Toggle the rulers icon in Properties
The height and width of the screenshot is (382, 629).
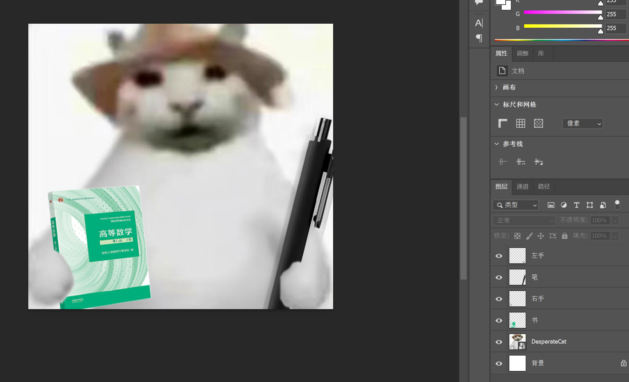503,123
